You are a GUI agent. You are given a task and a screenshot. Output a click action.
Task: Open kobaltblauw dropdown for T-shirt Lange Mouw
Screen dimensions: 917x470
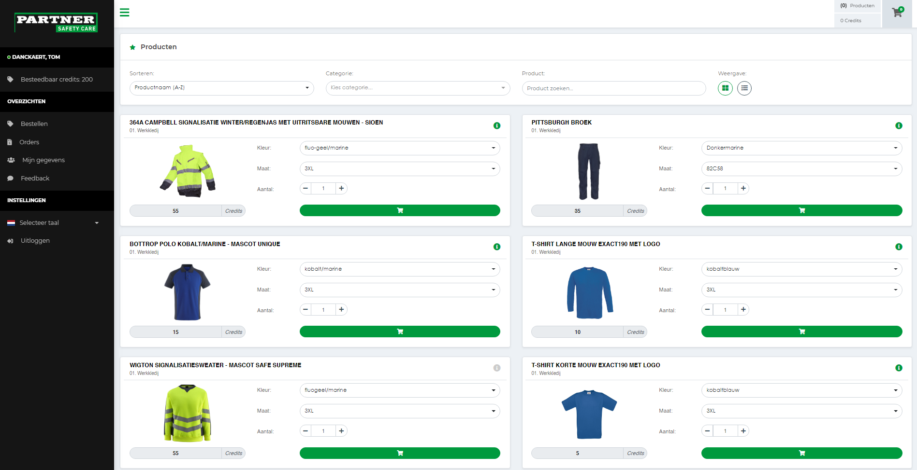pyautogui.click(x=801, y=269)
